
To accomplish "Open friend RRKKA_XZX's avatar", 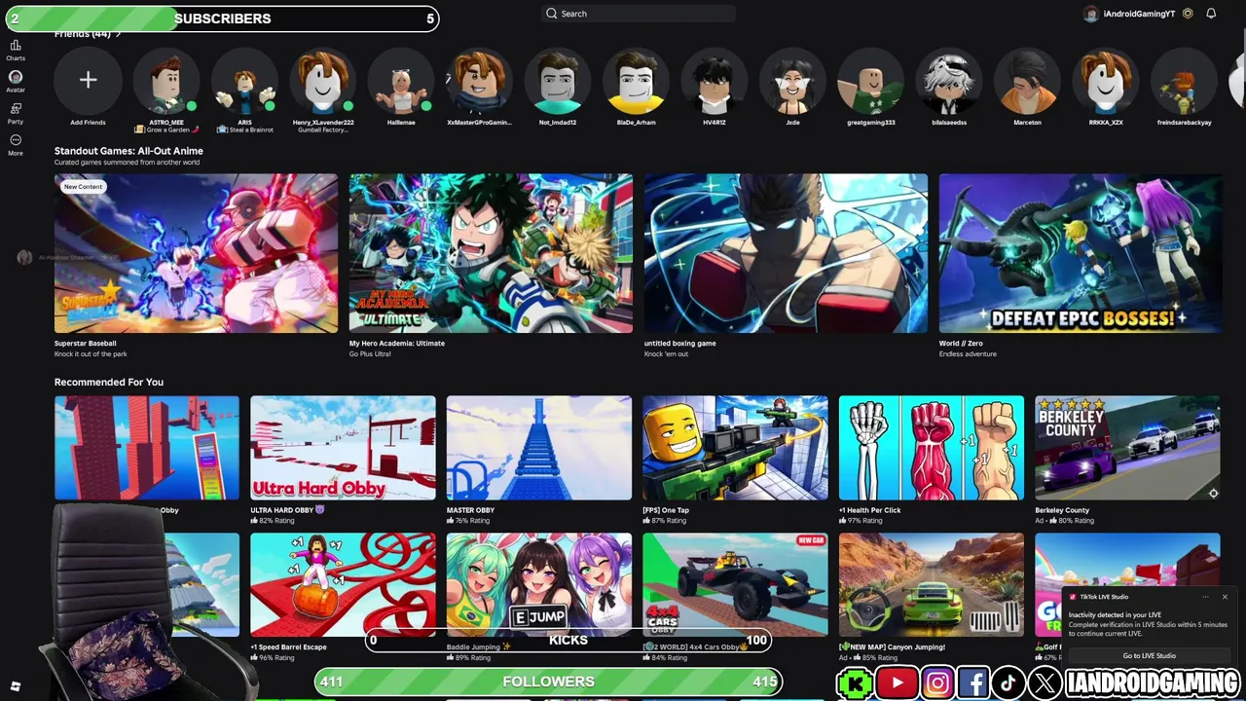I will click(x=1106, y=80).
